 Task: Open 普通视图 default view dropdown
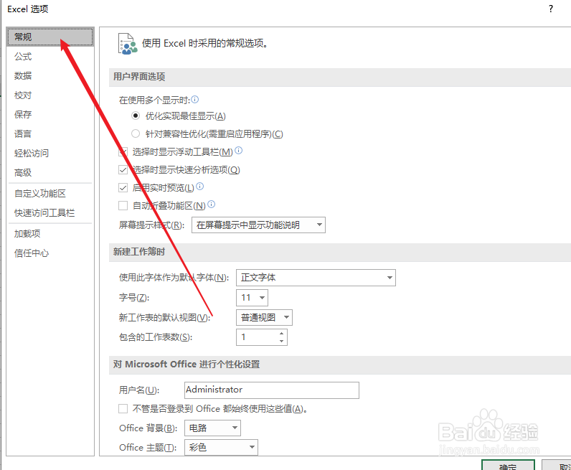click(x=264, y=317)
